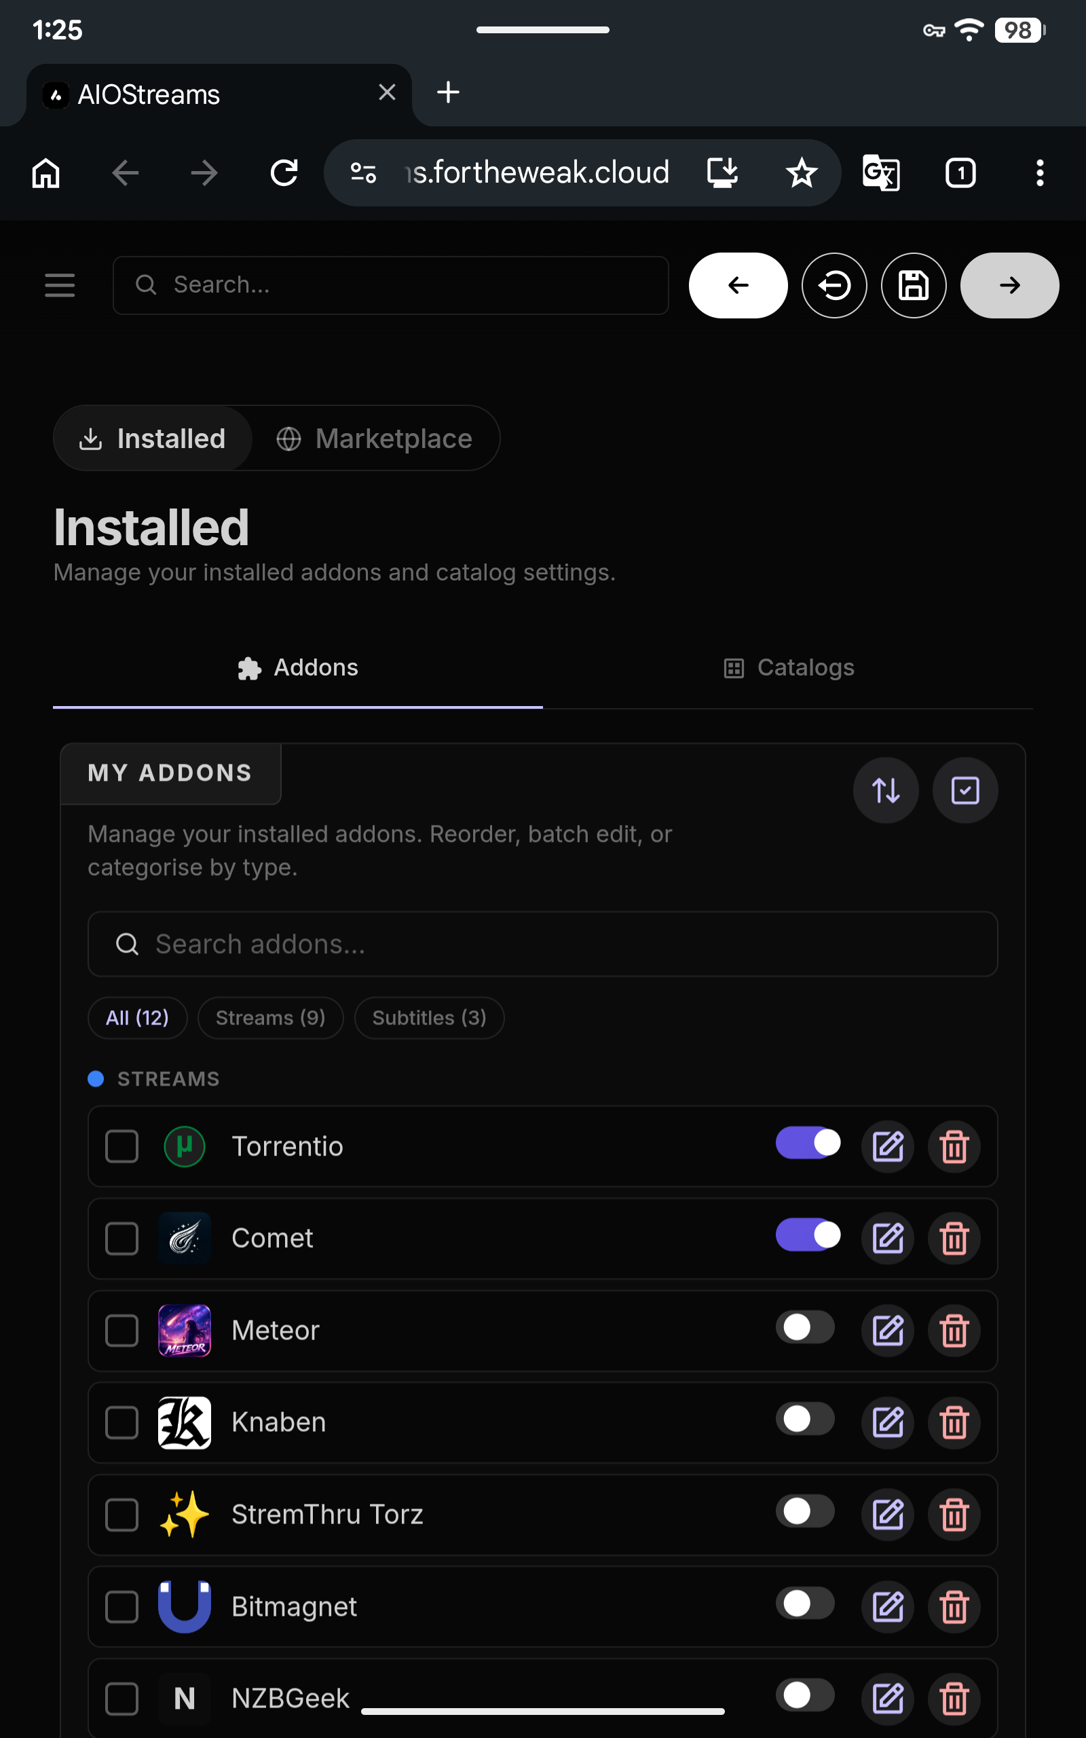The height and width of the screenshot is (1738, 1086).
Task: Open the browser tab switcher
Action: [960, 173]
